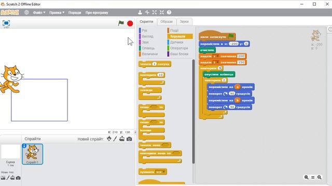
Task: Take a new backdrop photo with camera
Action: pyautogui.click(x=18, y=178)
